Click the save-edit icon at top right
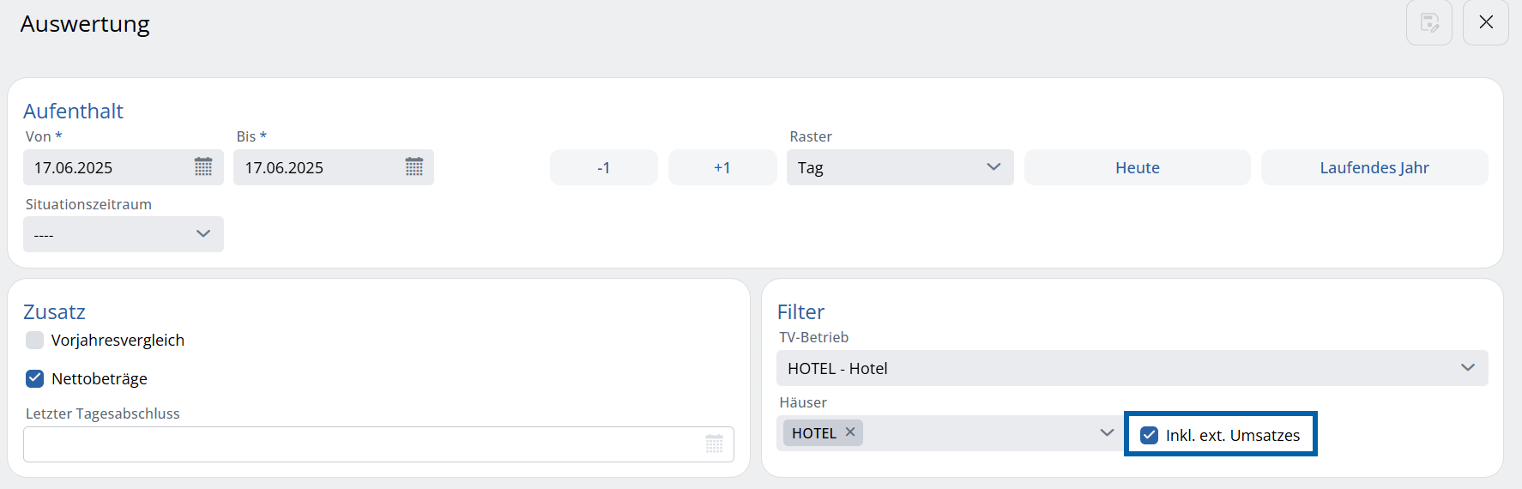The width and height of the screenshot is (1522, 489). (x=1428, y=22)
